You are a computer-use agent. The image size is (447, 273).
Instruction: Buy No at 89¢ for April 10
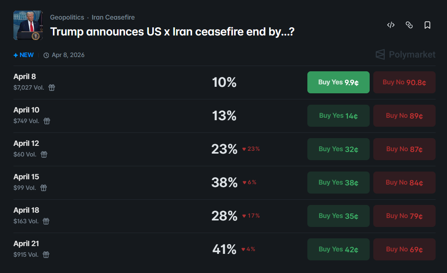pyautogui.click(x=404, y=116)
